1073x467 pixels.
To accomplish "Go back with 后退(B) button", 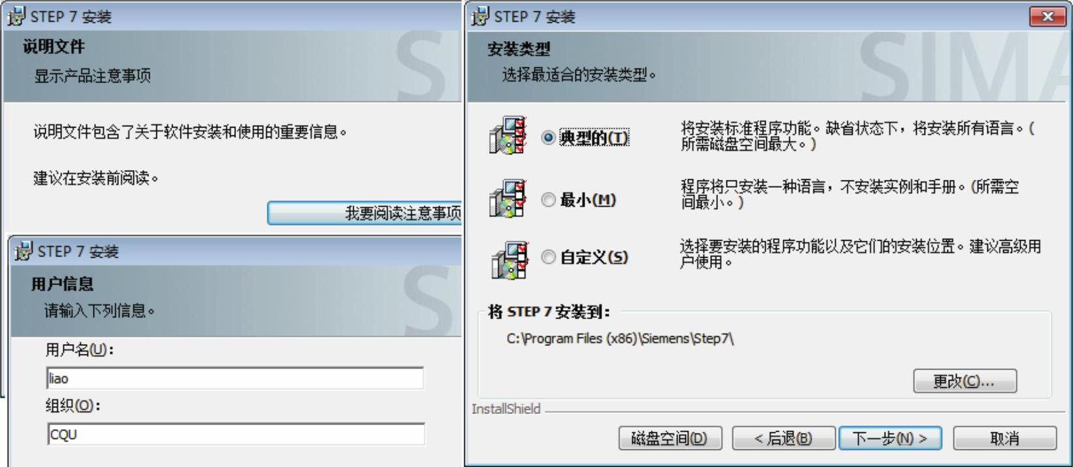I will [783, 438].
